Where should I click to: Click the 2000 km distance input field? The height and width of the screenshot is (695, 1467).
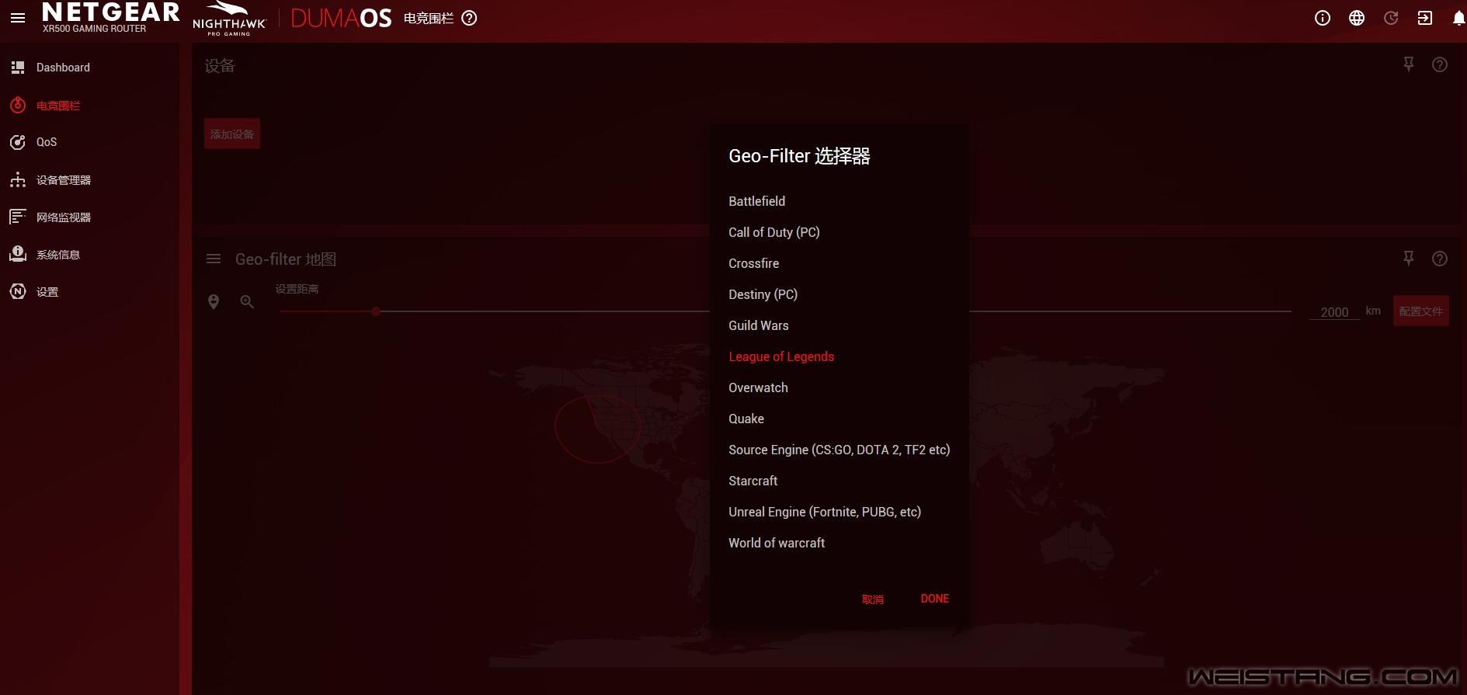[1333, 311]
